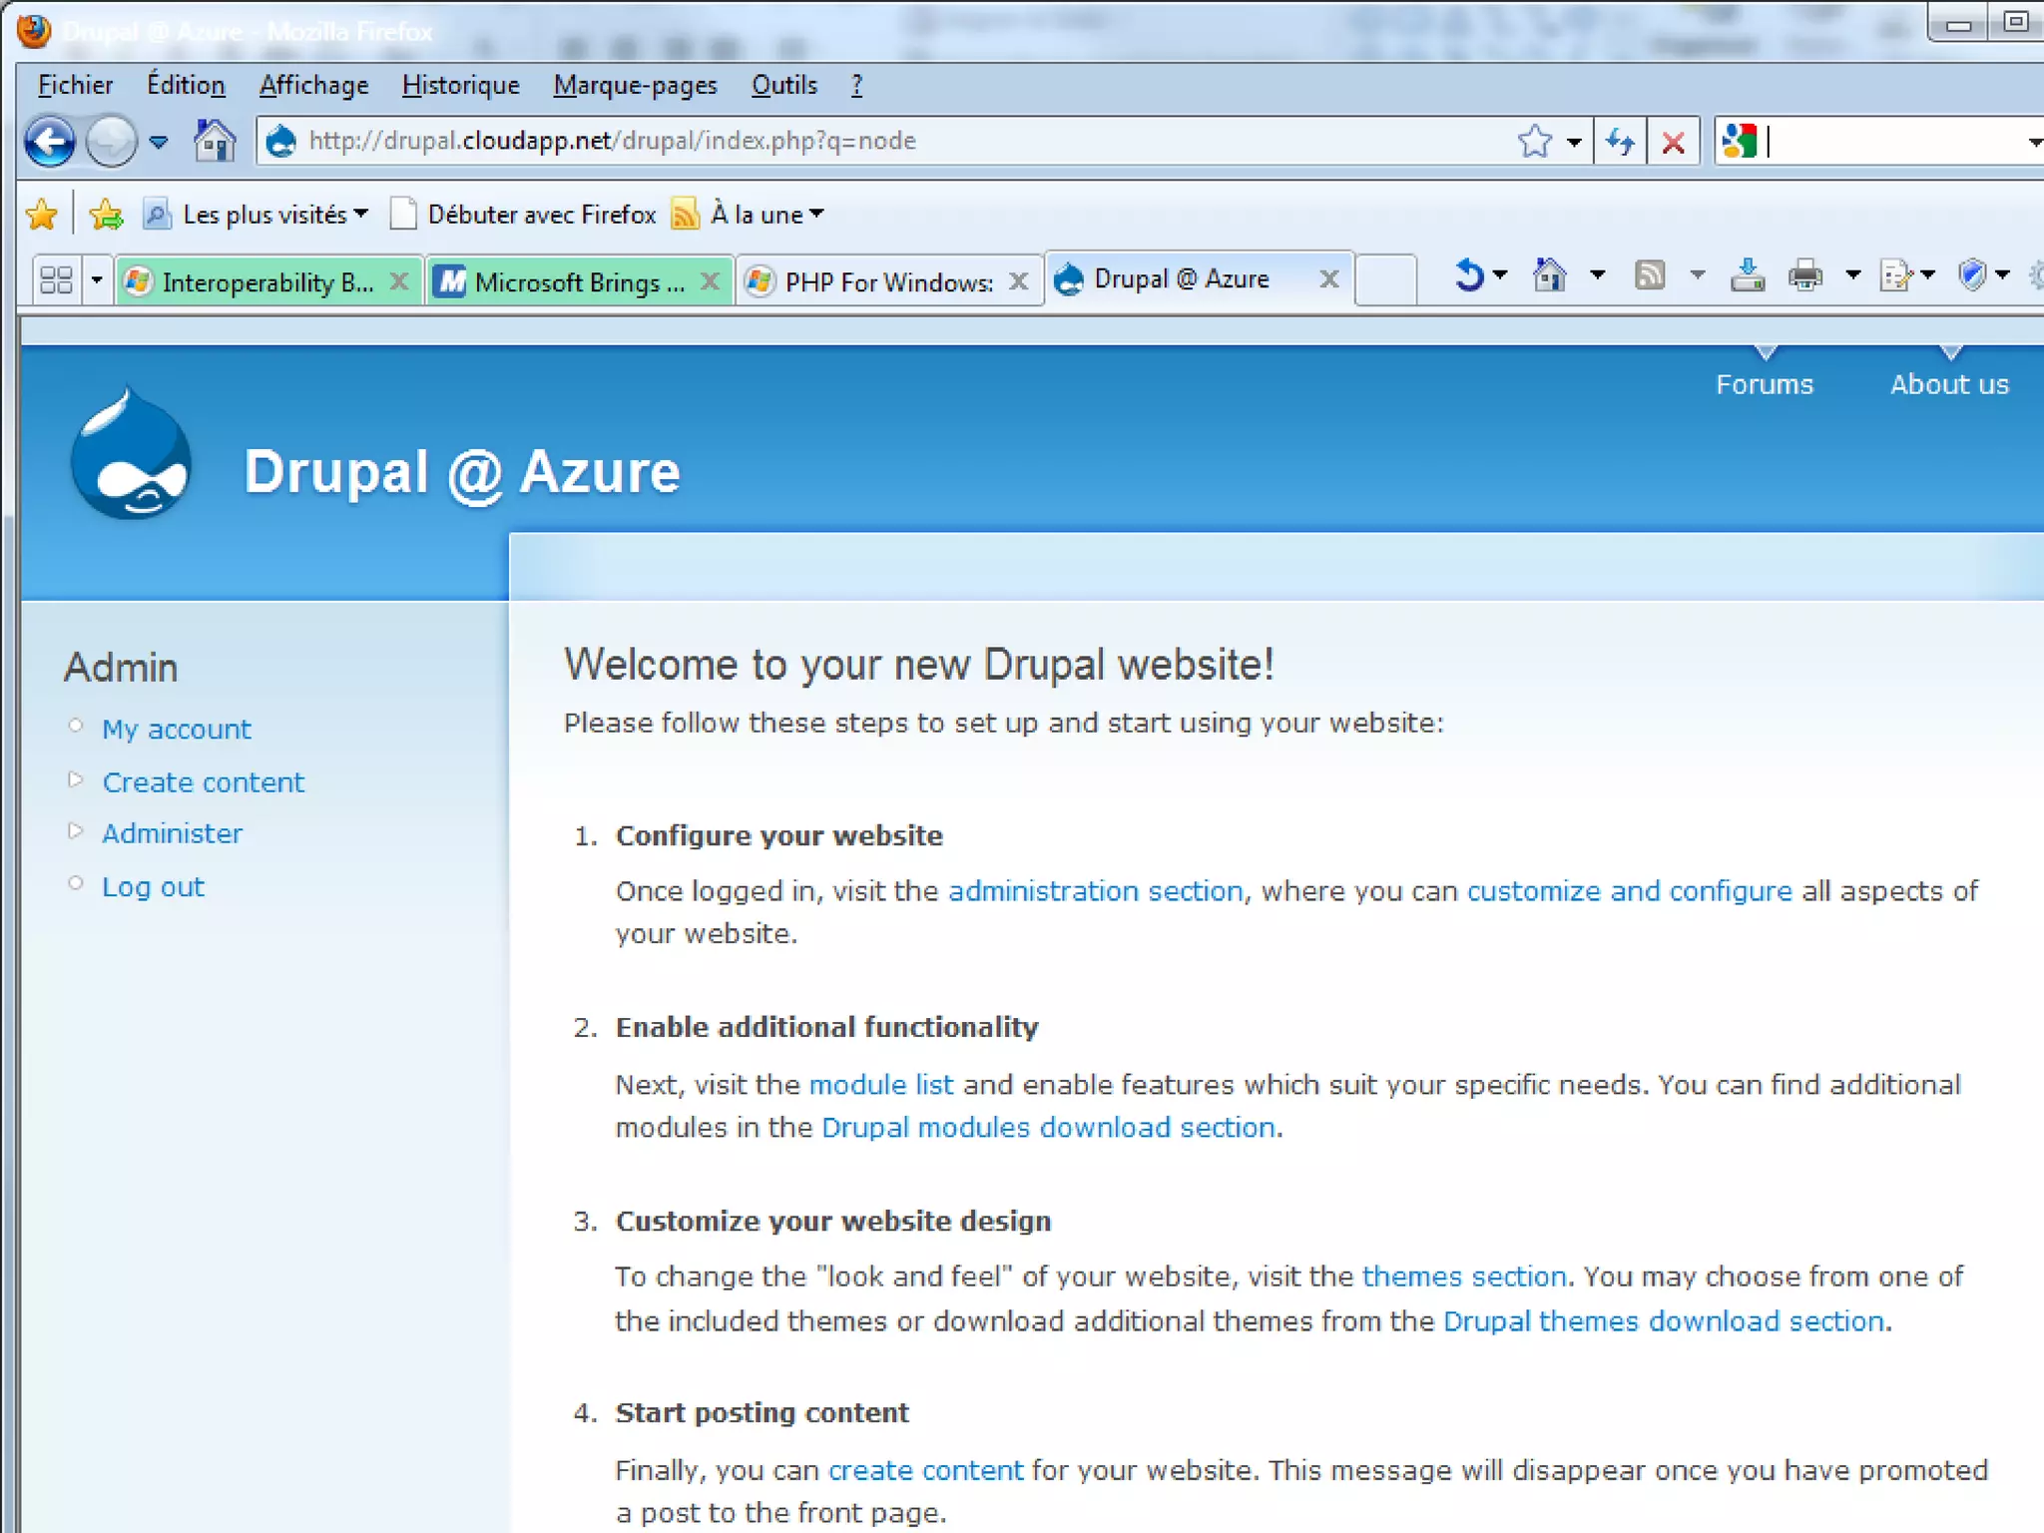This screenshot has width=2044, height=1533.
Task: Open My account in Admin menu
Action: pyautogui.click(x=177, y=729)
